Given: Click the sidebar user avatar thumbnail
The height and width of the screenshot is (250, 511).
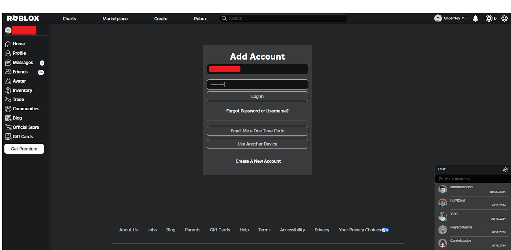Looking at the screenshot, I should click(x=8, y=30).
